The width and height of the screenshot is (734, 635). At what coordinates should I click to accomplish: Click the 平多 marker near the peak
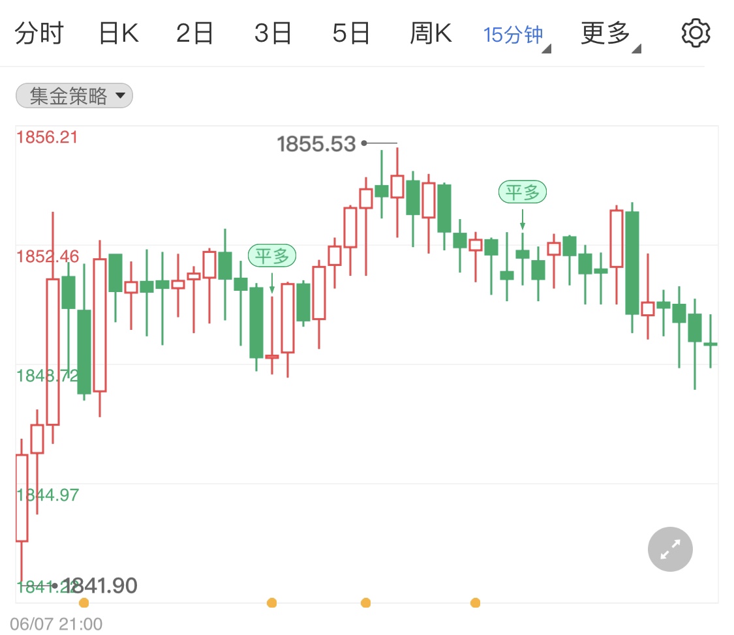(523, 192)
